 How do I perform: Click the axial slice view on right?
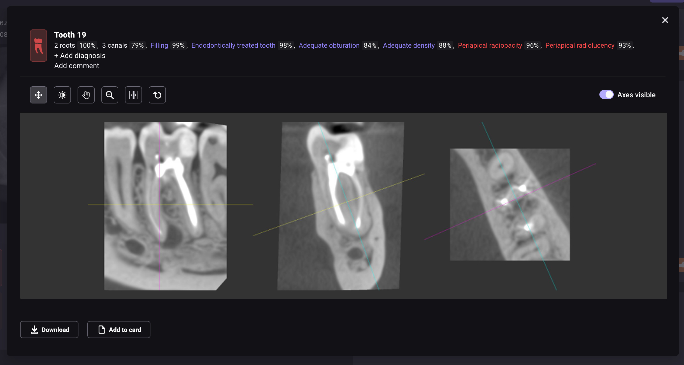tap(510, 205)
